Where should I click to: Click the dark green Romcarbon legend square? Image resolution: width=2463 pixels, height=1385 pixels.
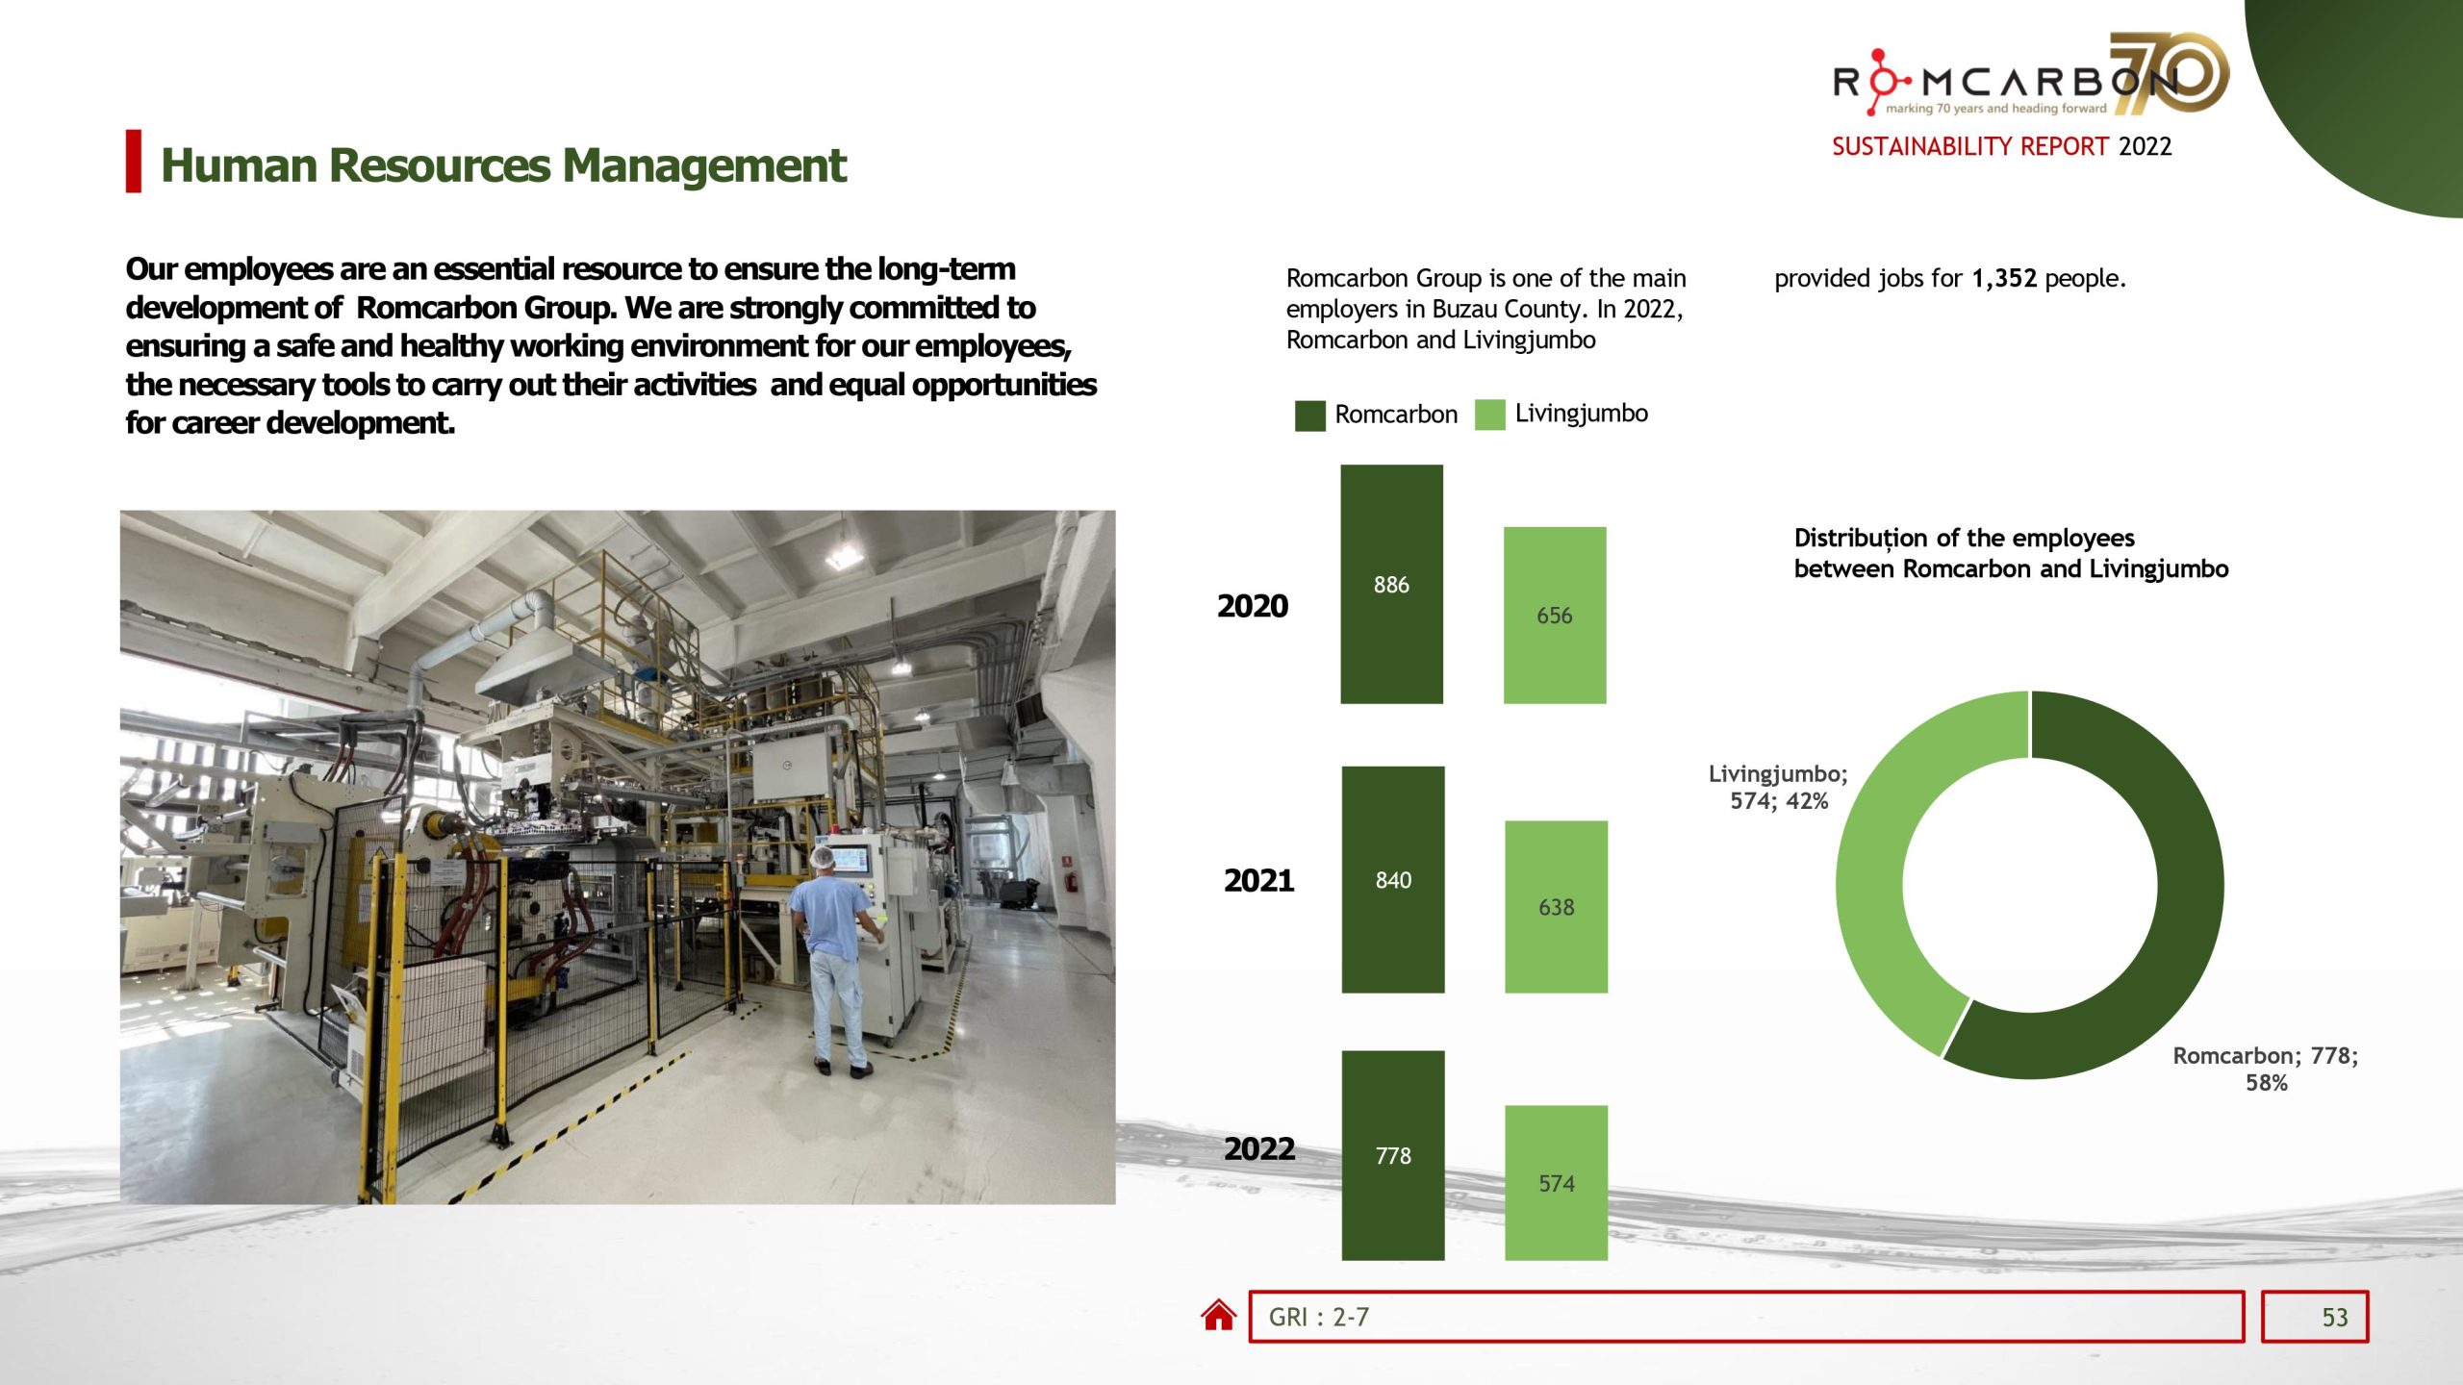[1308, 415]
